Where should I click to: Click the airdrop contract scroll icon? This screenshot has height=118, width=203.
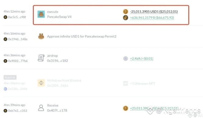tap(41, 58)
